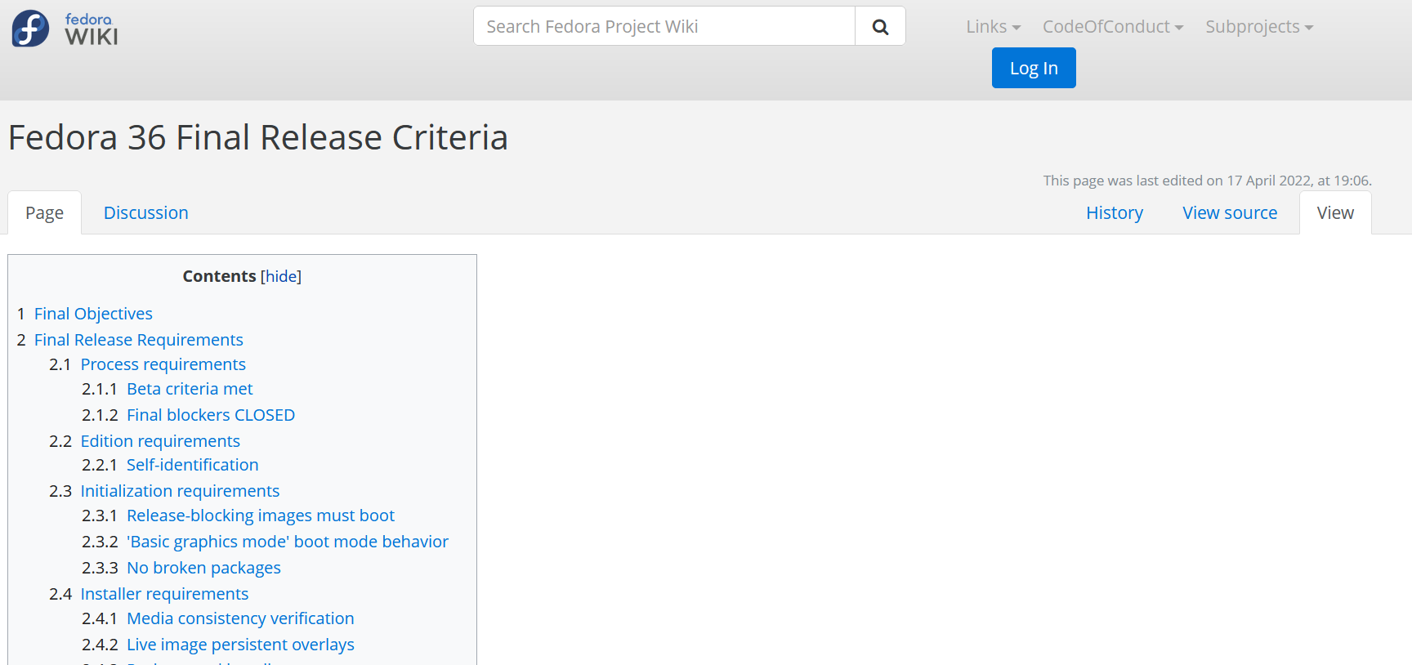This screenshot has width=1412, height=665.
Task: Open Edition requirements contents link
Action: click(x=160, y=441)
